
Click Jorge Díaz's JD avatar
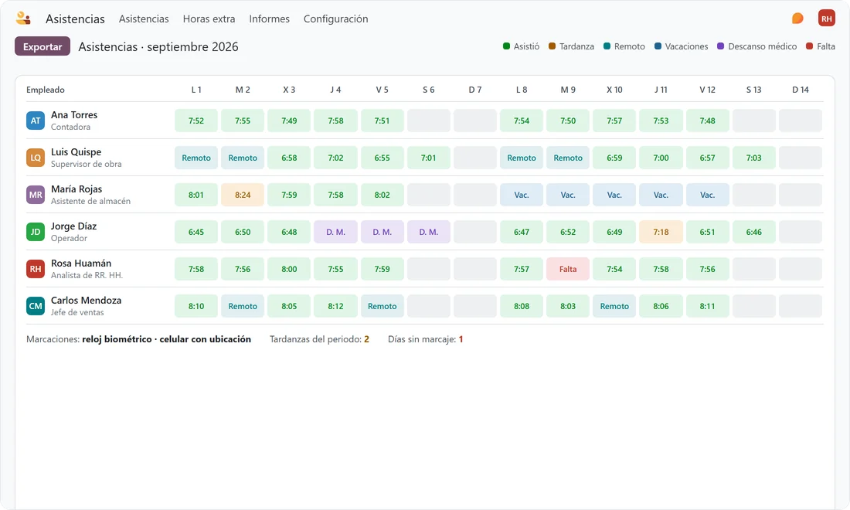click(36, 232)
